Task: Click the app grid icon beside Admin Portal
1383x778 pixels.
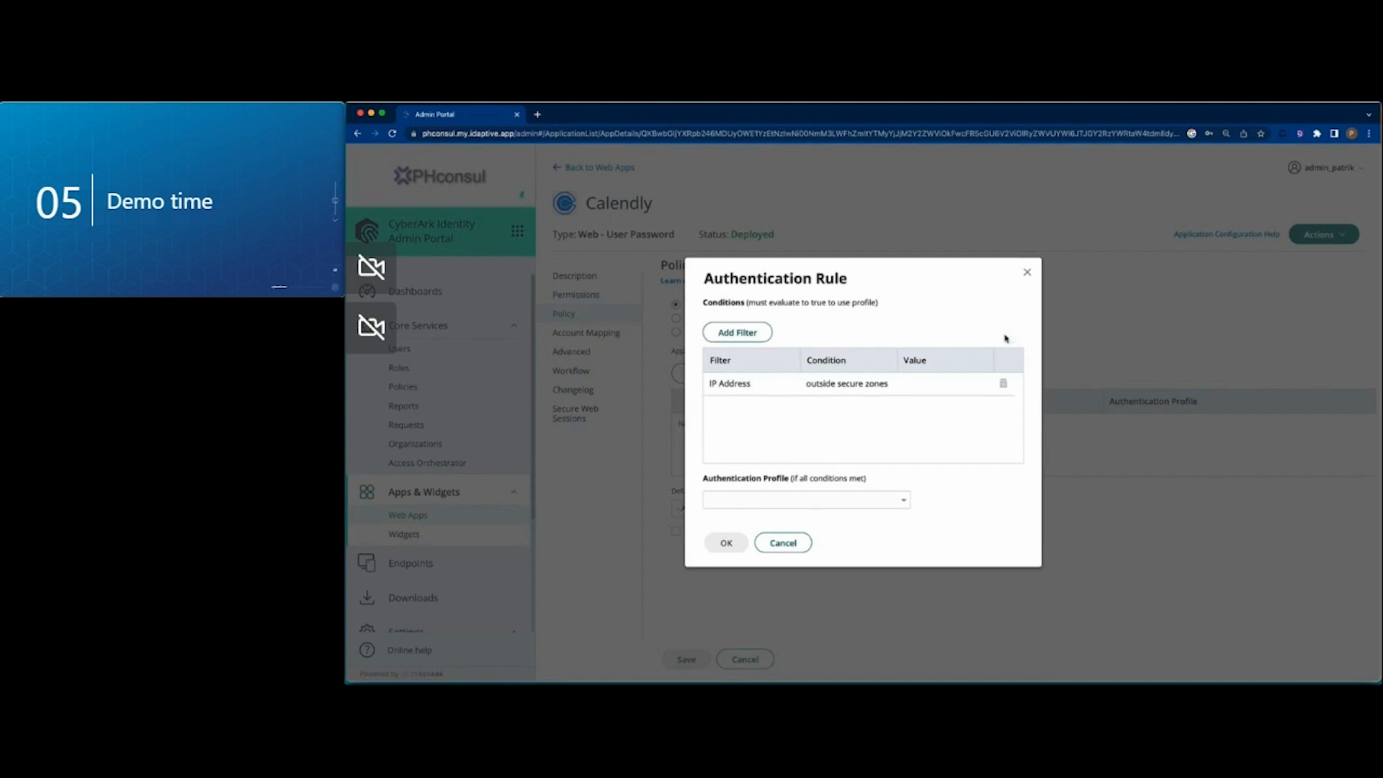Action: click(517, 231)
